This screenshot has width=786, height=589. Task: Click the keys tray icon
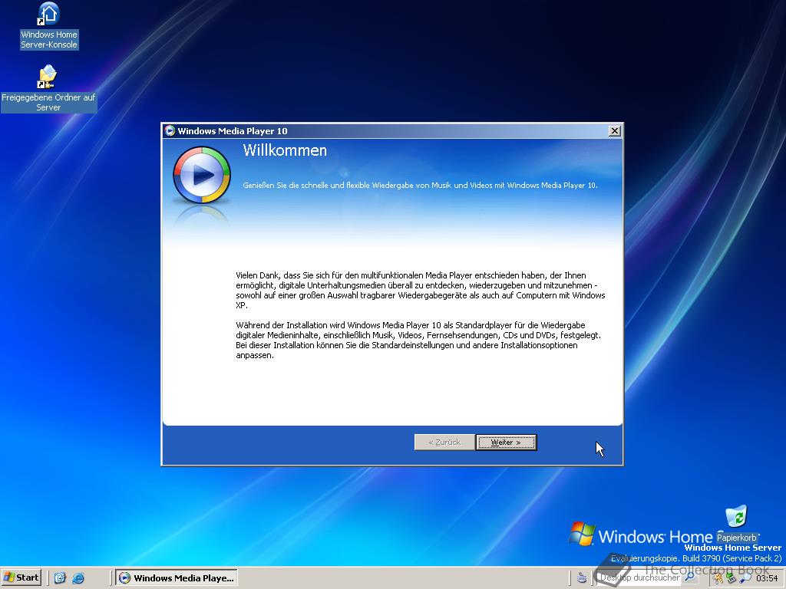[718, 578]
